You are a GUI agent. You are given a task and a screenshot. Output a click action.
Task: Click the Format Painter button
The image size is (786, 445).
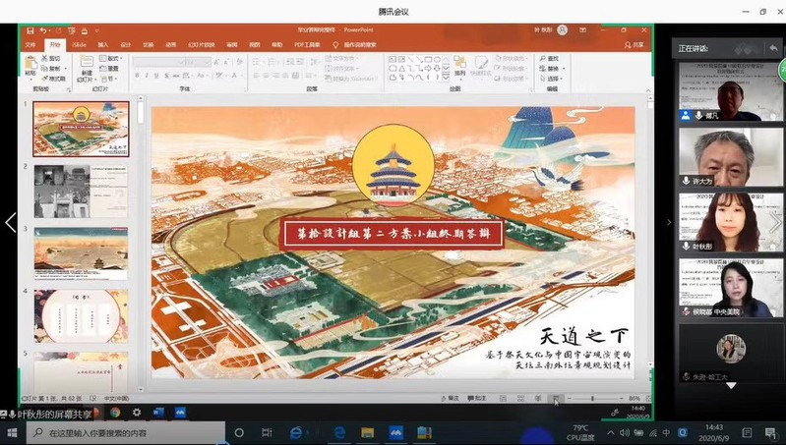(x=54, y=79)
